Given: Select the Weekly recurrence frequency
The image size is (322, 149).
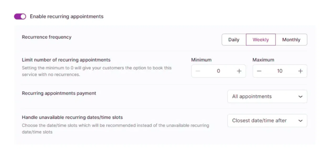Looking at the screenshot, I should coord(261,40).
